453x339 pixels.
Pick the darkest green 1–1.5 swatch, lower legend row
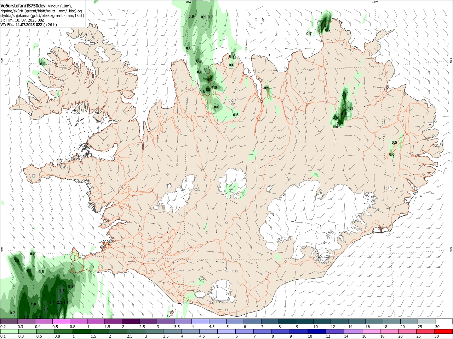82,331
